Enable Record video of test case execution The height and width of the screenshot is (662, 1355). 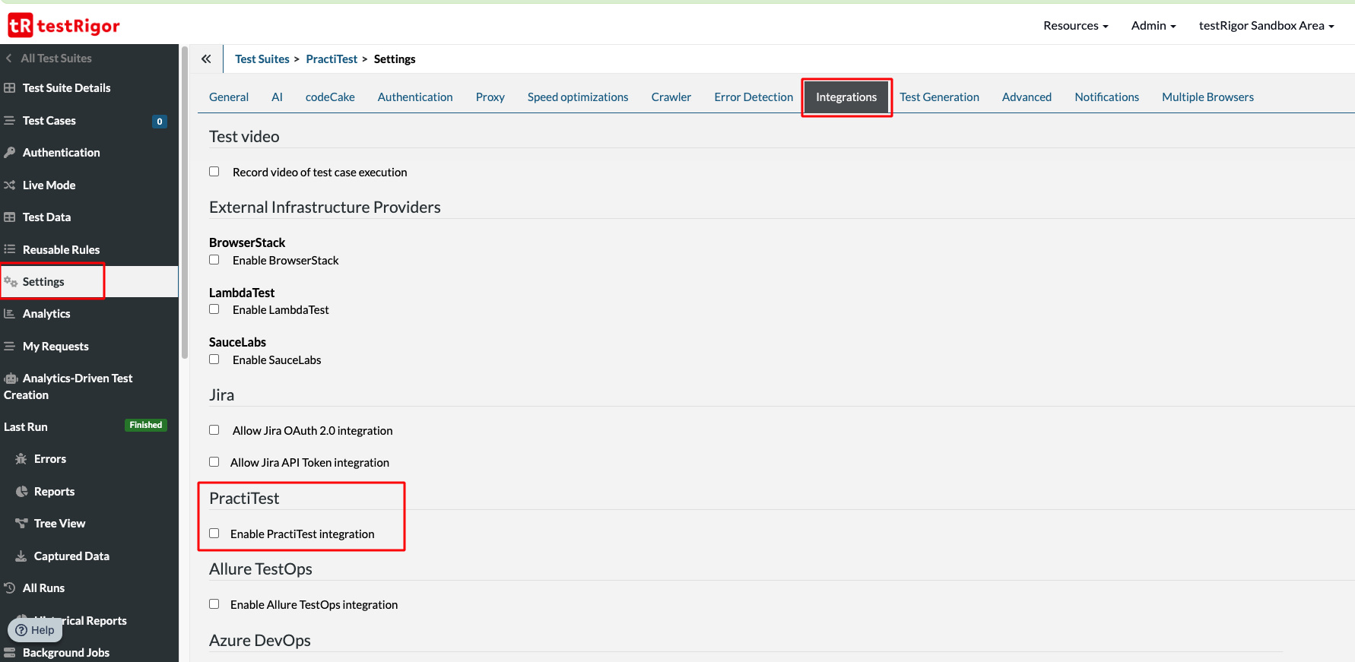coord(214,172)
